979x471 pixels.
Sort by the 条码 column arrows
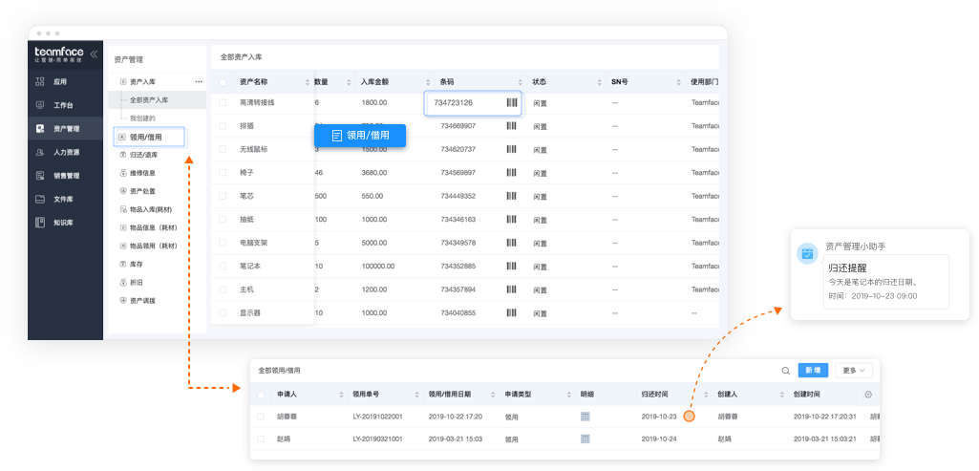(521, 82)
